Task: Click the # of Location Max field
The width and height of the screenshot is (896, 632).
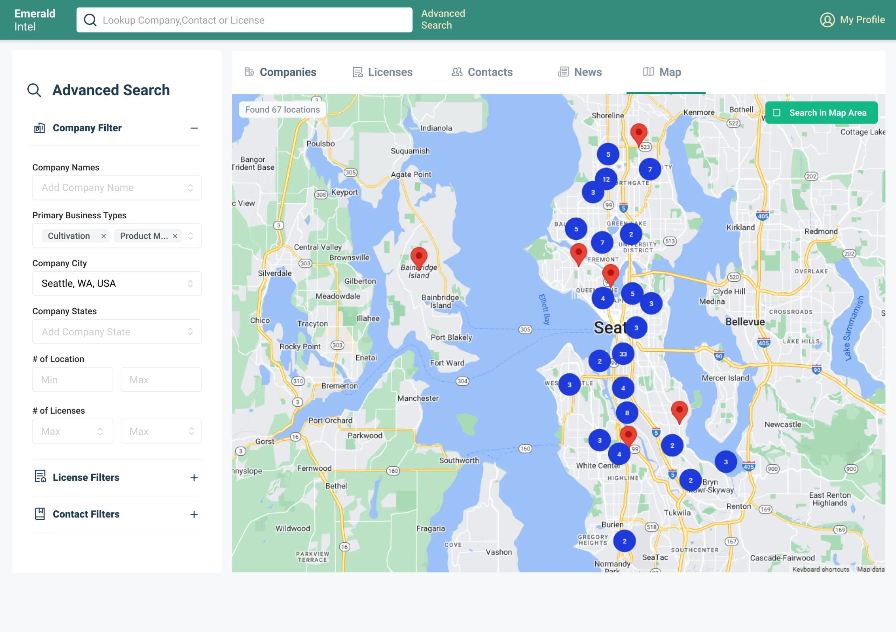Action: point(161,380)
